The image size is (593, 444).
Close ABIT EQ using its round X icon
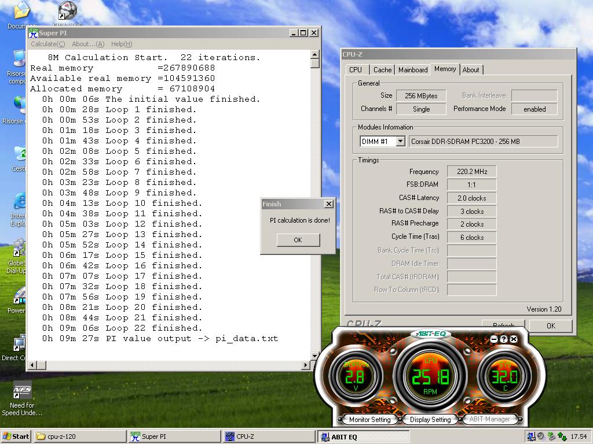pyautogui.click(x=513, y=339)
